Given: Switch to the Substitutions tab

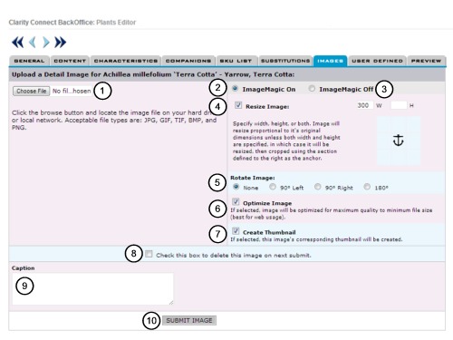Looking at the screenshot, I should [285, 61].
